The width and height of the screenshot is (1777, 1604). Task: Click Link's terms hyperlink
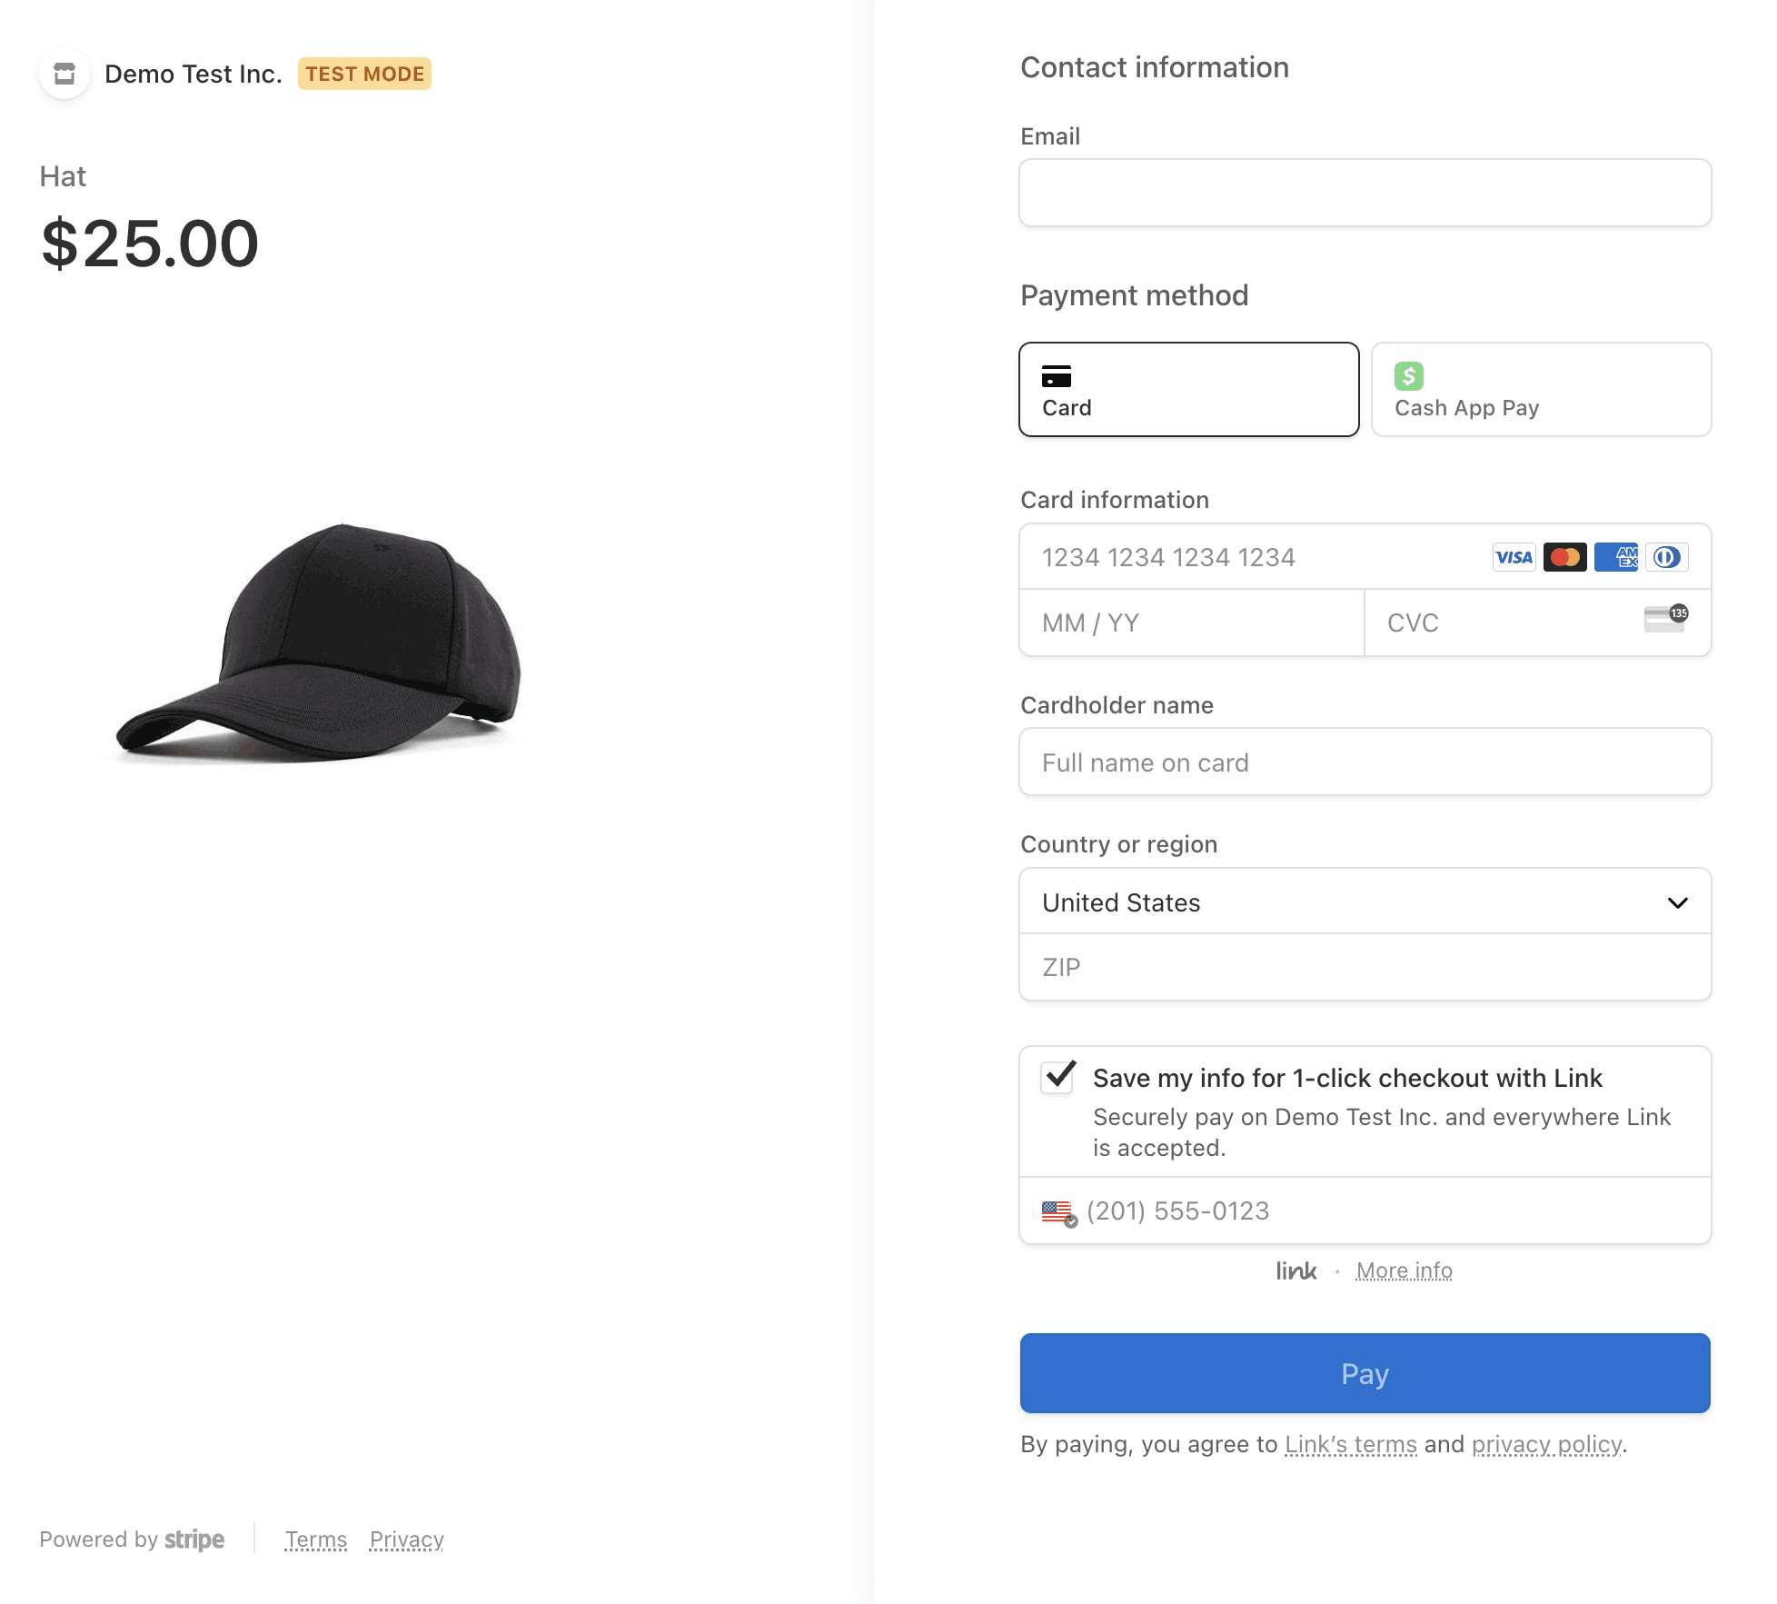[1350, 1445]
